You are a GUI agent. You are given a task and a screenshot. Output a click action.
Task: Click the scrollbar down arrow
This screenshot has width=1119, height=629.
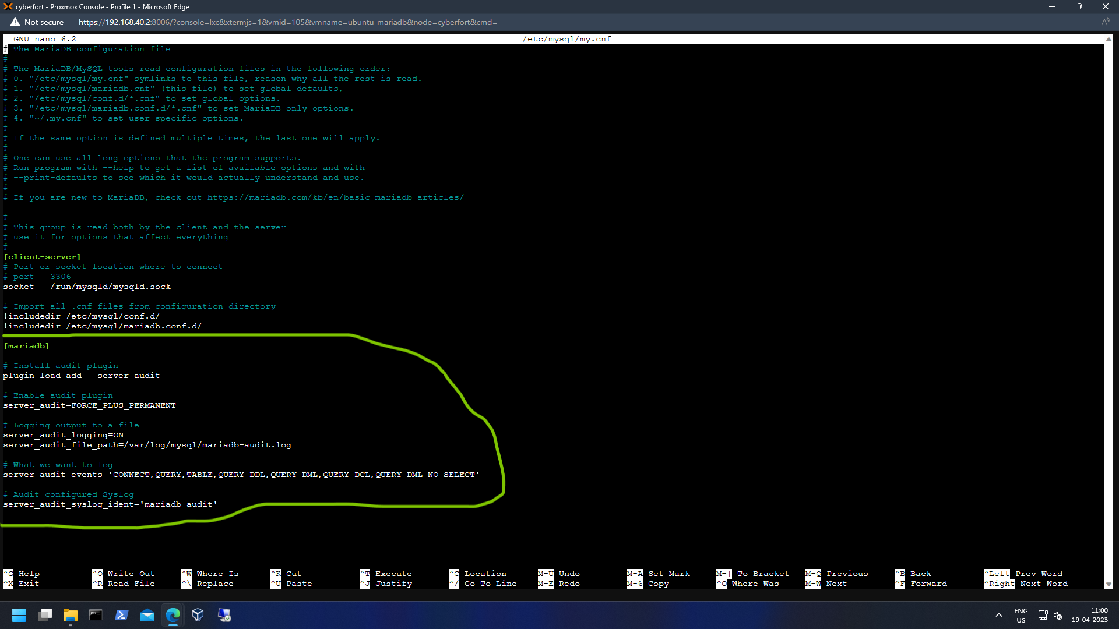1109,584
